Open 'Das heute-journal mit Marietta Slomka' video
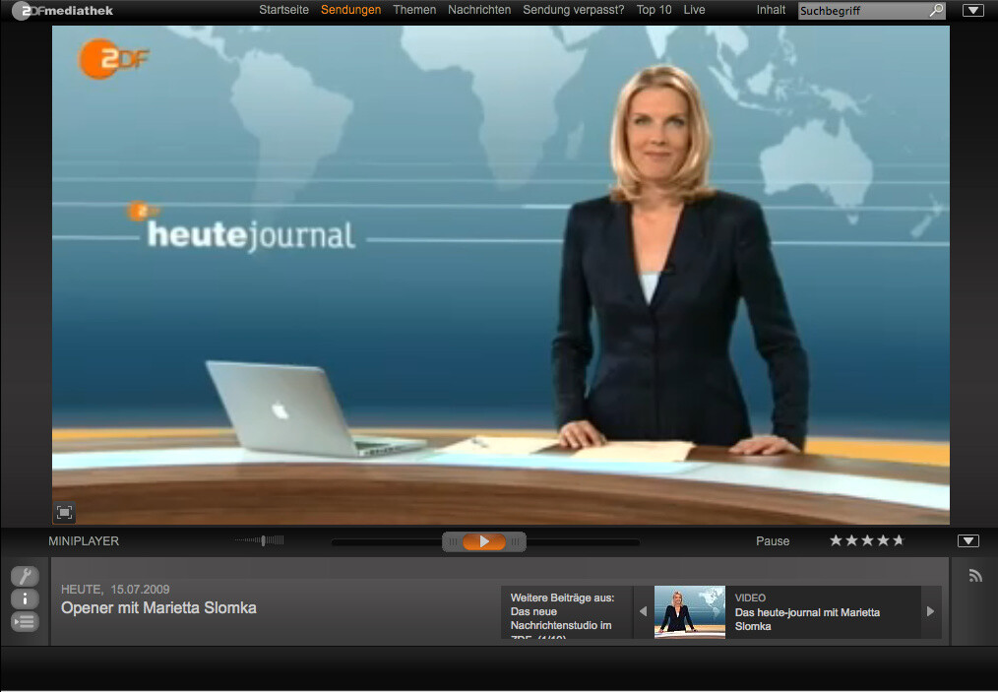This screenshot has height=692, width=998. 807,619
